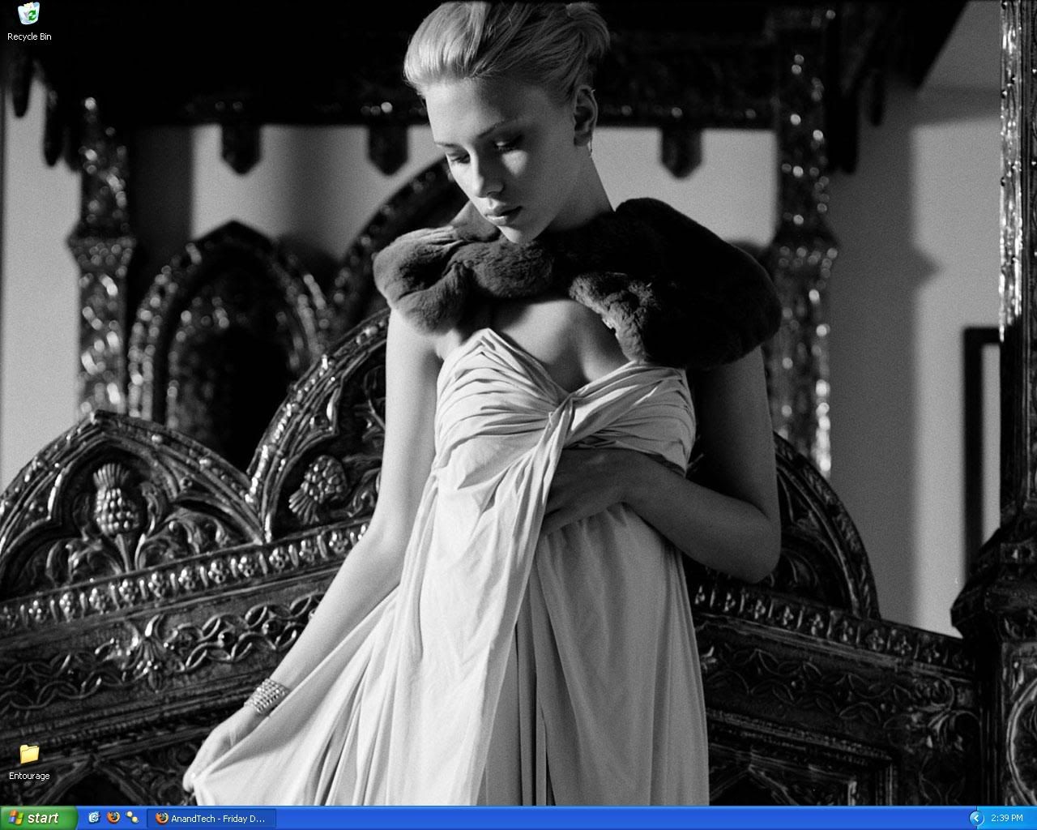
Task: Select the Entourage folder on desktop
Action: 29,762
